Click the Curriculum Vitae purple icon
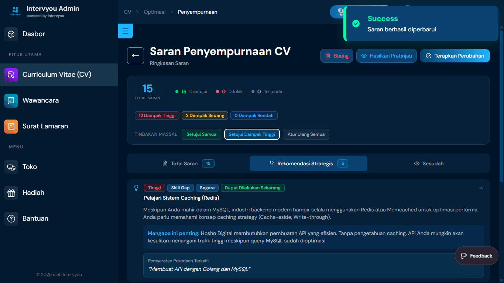The width and height of the screenshot is (504, 283). click(11, 75)
